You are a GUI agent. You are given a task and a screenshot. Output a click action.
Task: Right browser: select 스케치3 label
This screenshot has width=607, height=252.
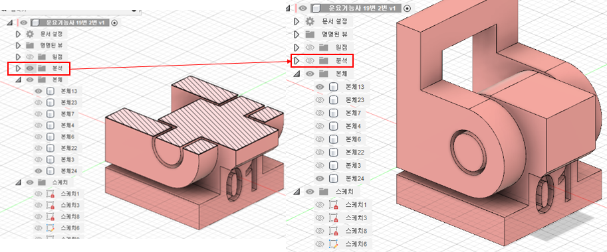coord(356,218)
